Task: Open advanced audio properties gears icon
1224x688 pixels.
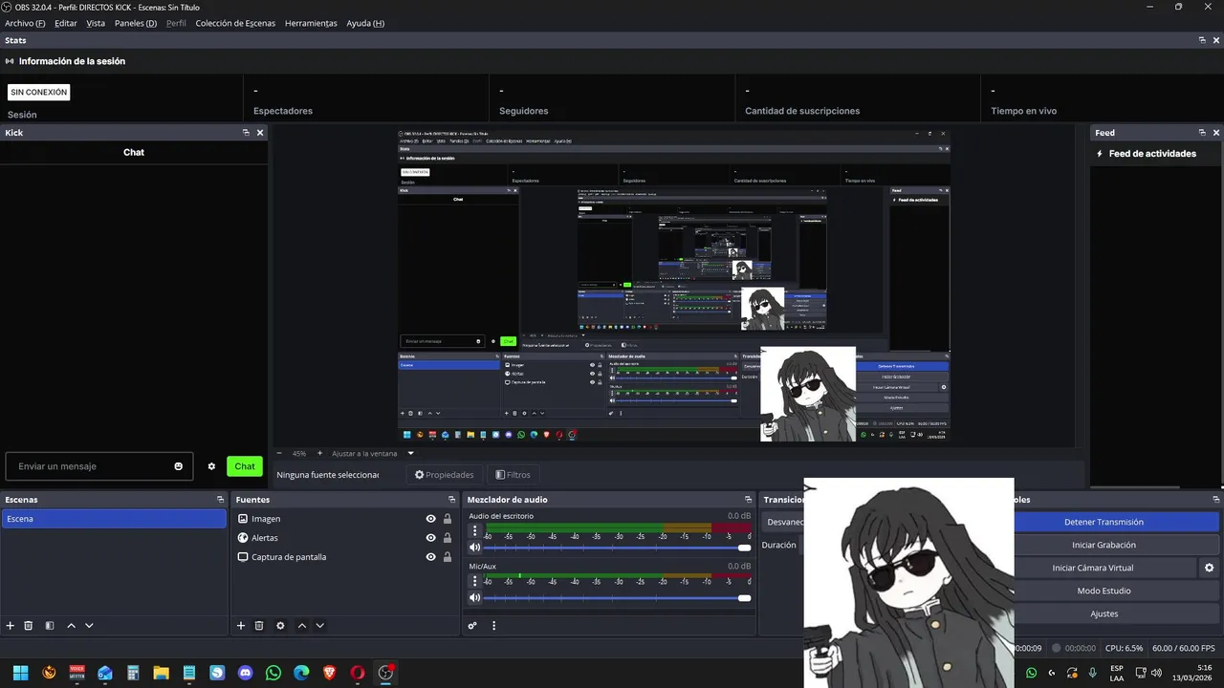Action: tap(472, 626)
